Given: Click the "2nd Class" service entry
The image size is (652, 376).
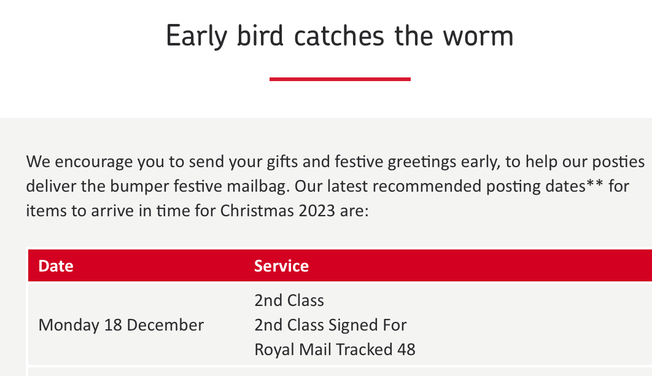Looking at the screenshot, I should 289,300.
